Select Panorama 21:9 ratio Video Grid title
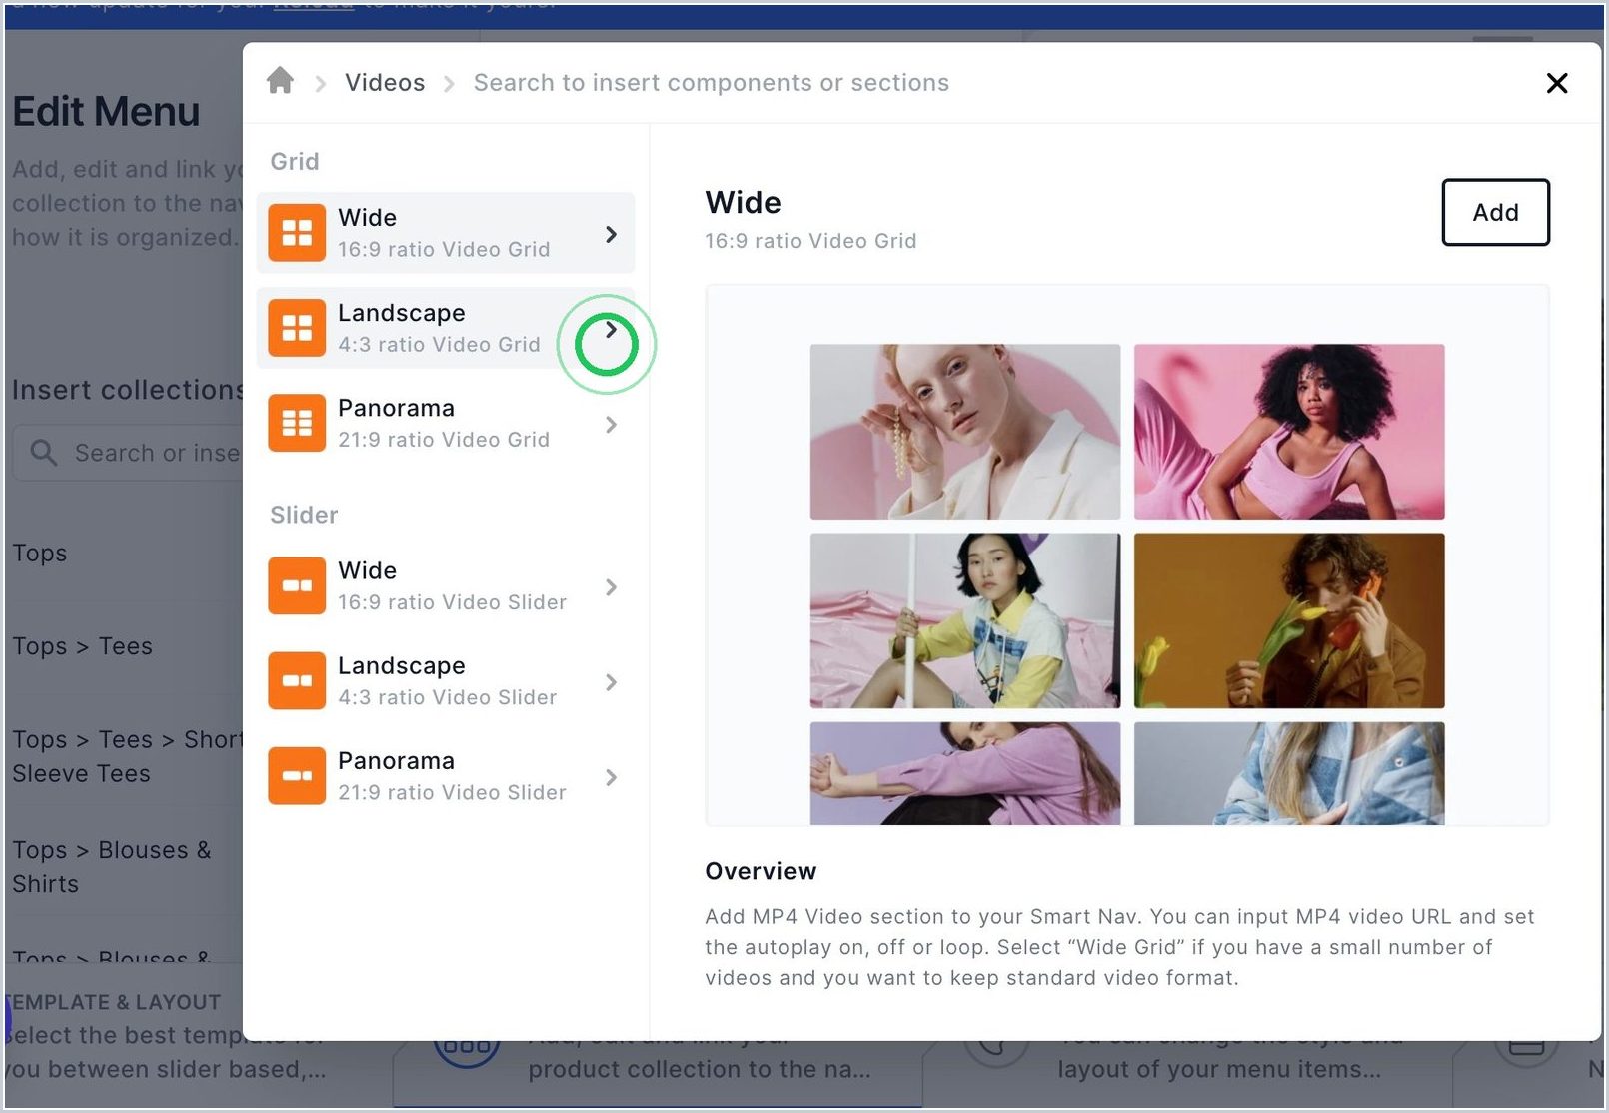The height and width of the screenshot is (1113, 1609). click(x=396, y=408)
